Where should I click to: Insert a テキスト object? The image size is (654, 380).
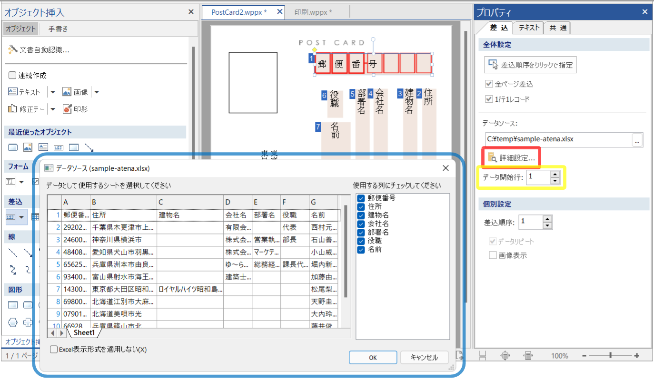[24, 92]
